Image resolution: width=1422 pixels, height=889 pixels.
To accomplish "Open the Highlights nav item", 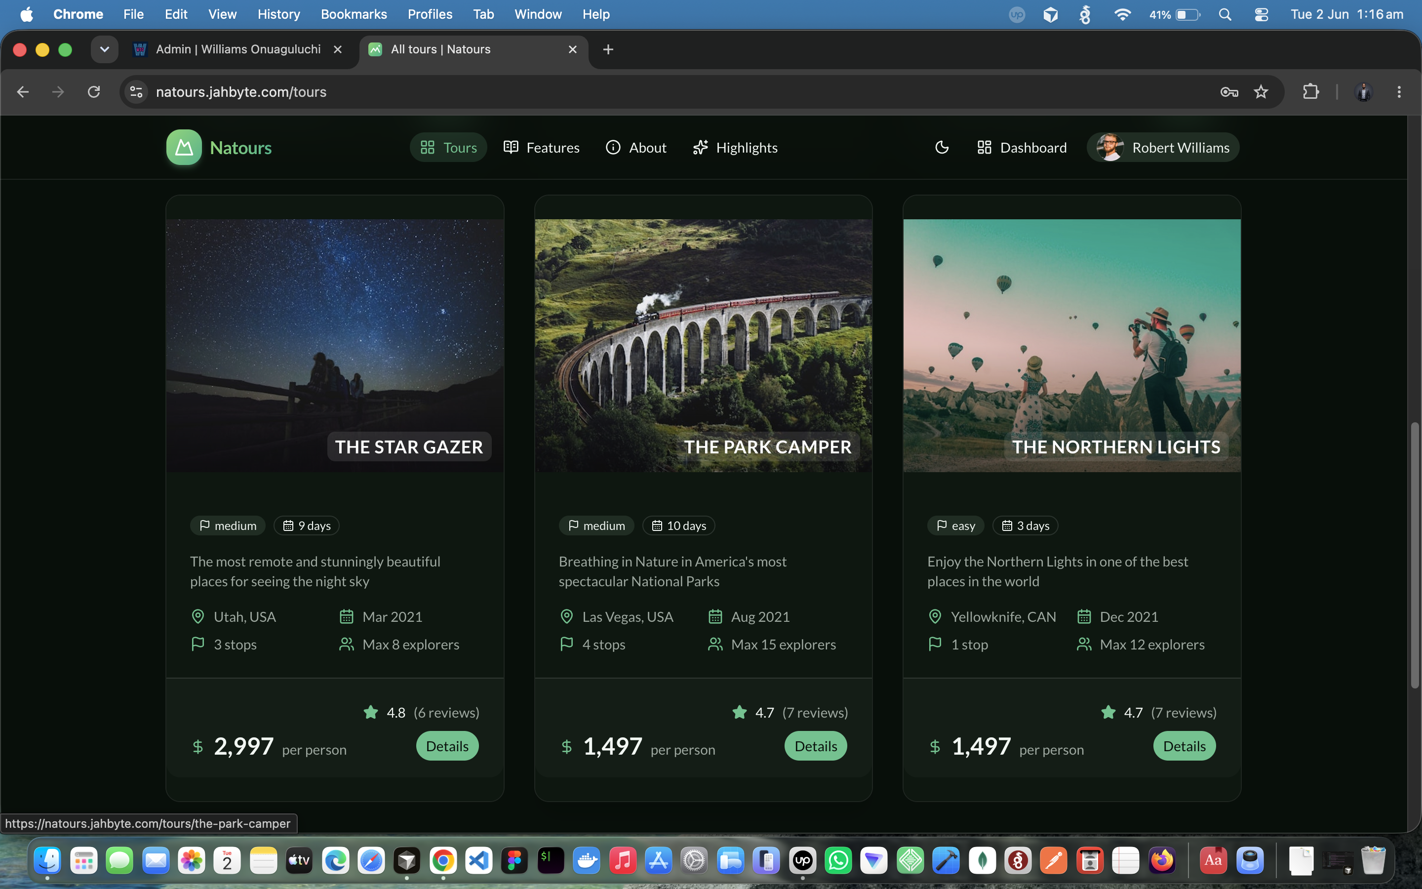I will click(735, 147).
